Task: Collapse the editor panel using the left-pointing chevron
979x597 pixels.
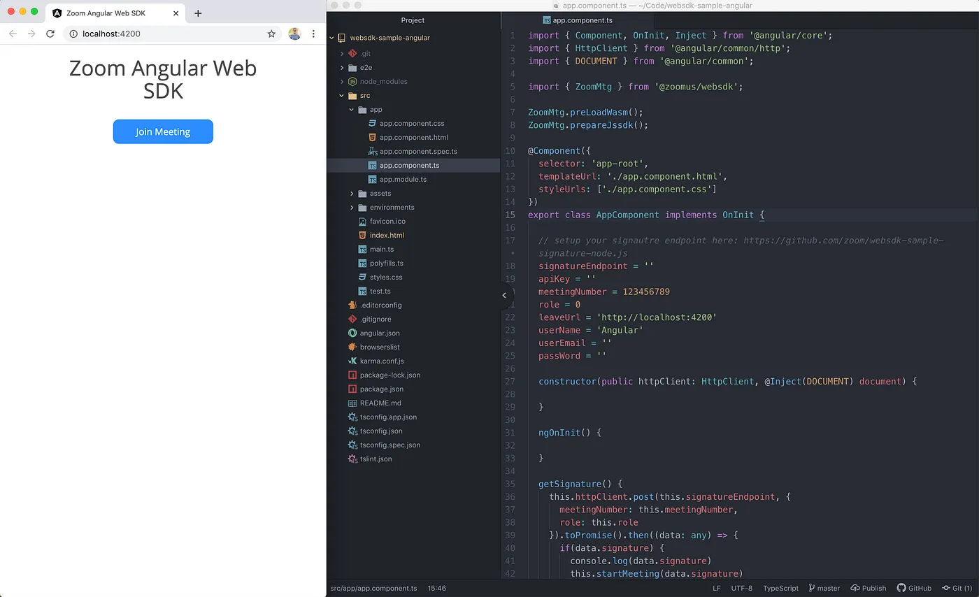Action: [x=505, y=295]
